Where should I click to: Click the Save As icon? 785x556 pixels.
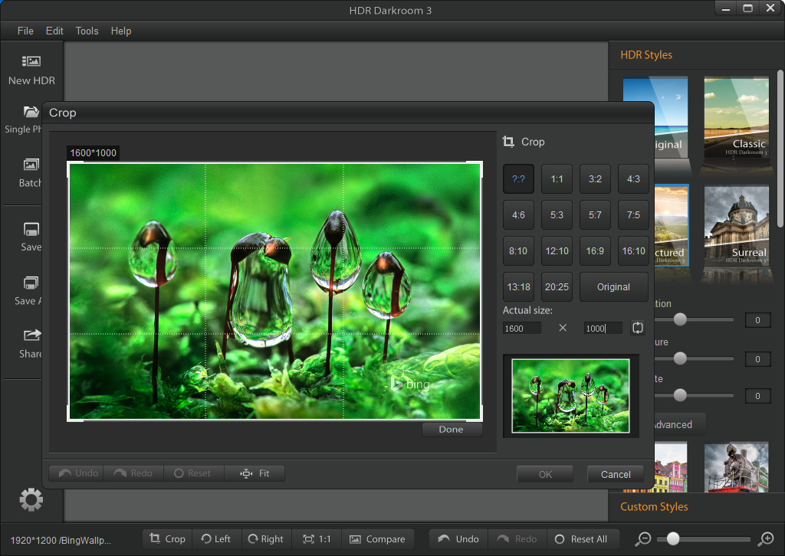[x=31, y=283]
